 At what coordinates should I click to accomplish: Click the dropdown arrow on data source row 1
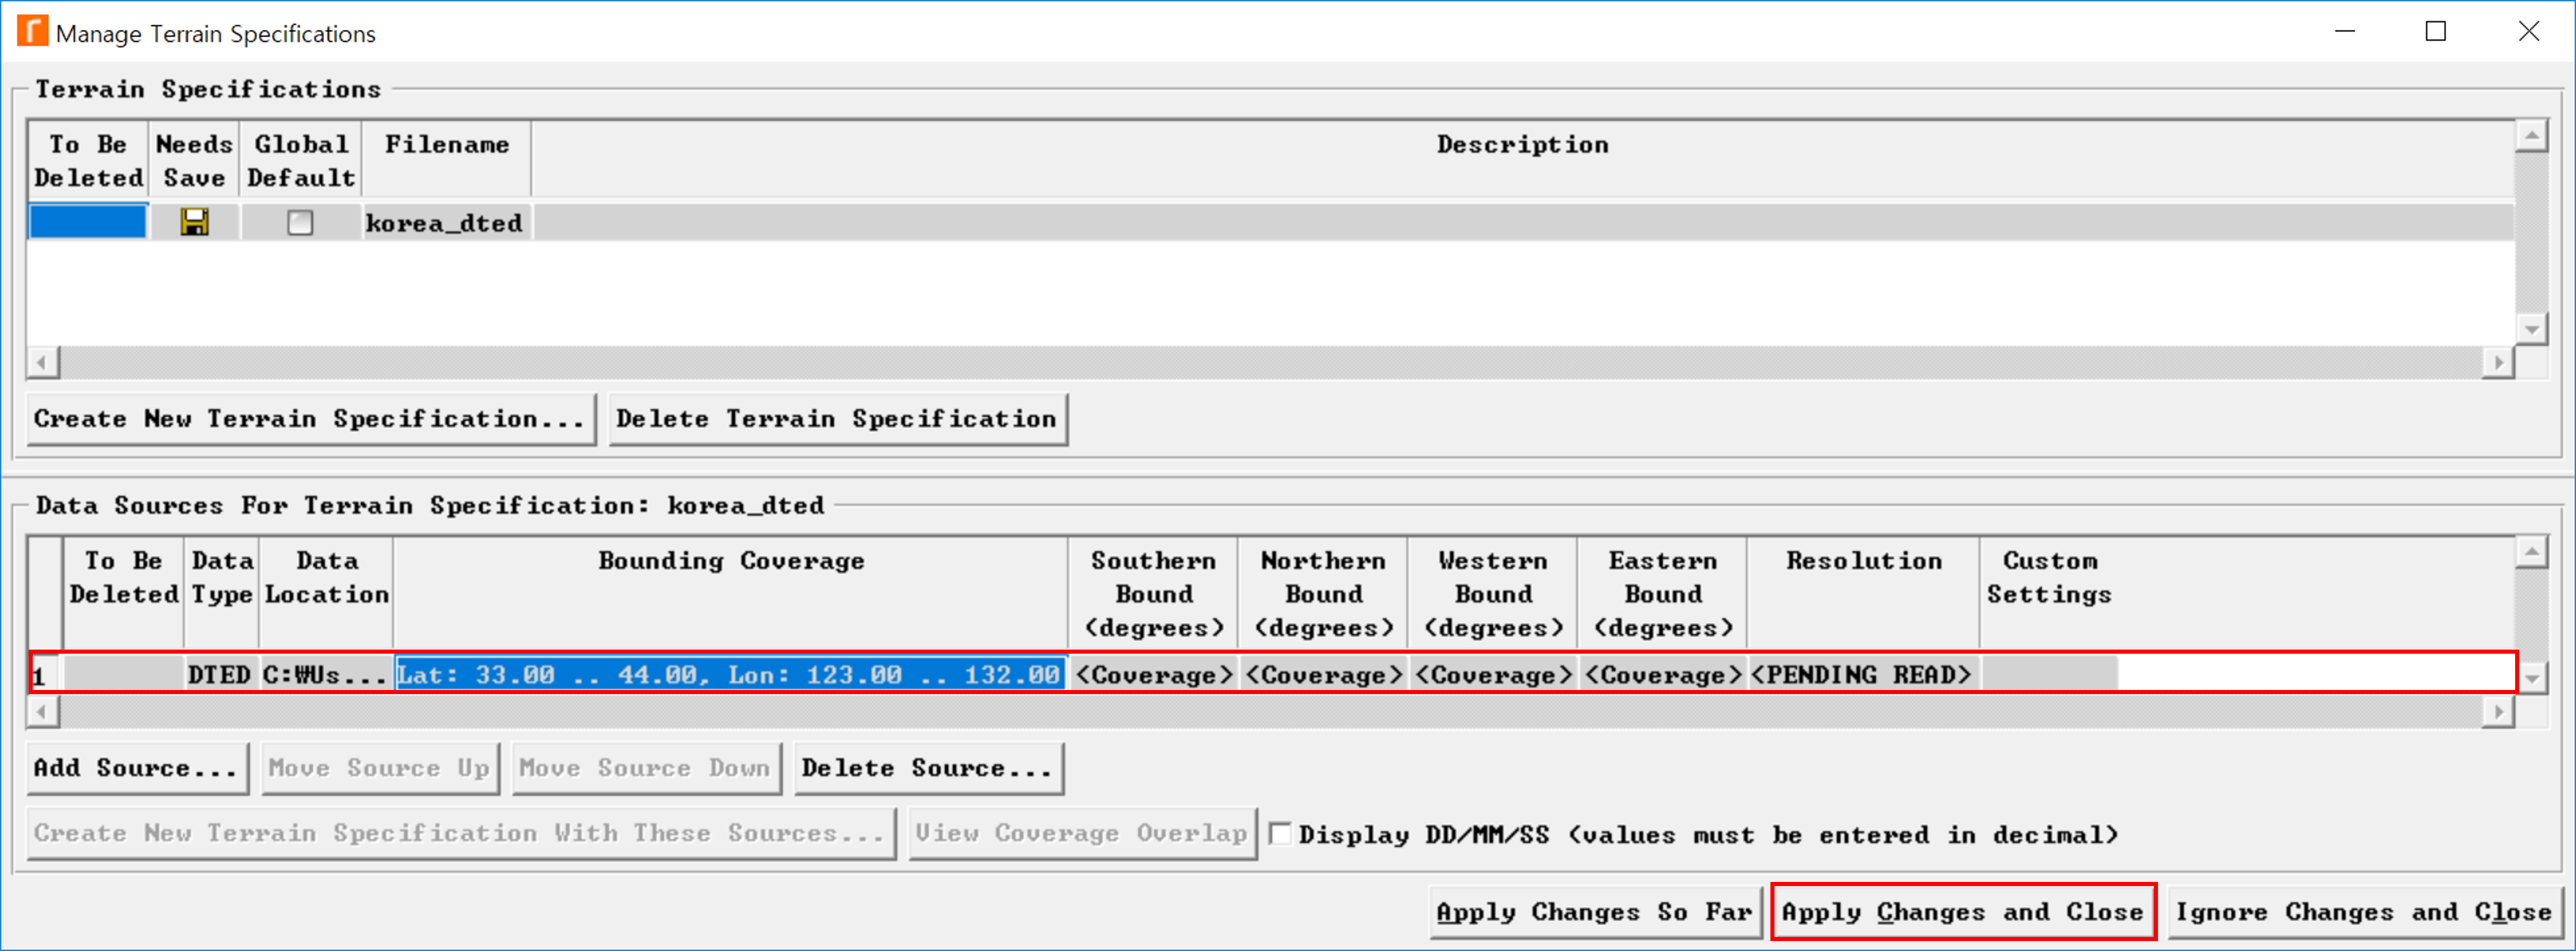coord(2523,674)
